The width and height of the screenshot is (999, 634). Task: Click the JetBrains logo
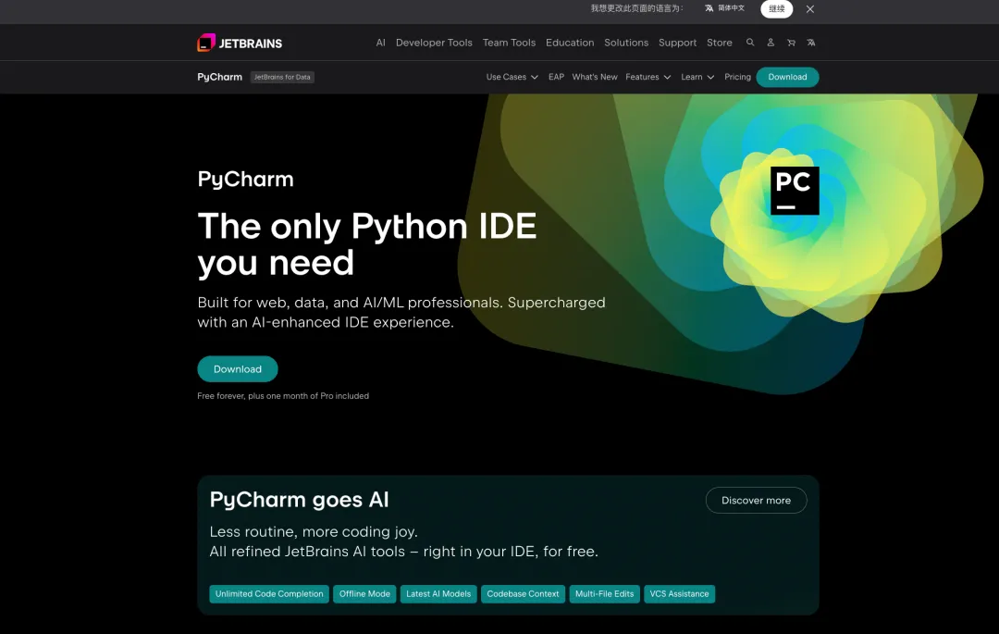point(240,43)
